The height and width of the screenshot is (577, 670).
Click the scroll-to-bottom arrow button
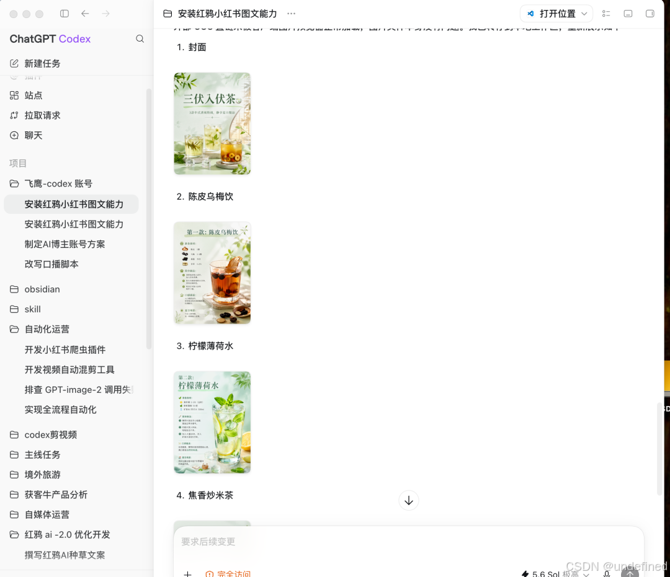click(x=408, y=500)
